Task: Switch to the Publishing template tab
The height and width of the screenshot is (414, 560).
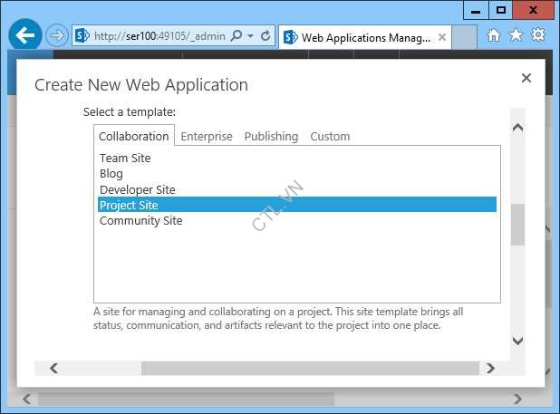Action: click(x=271, y=136)
